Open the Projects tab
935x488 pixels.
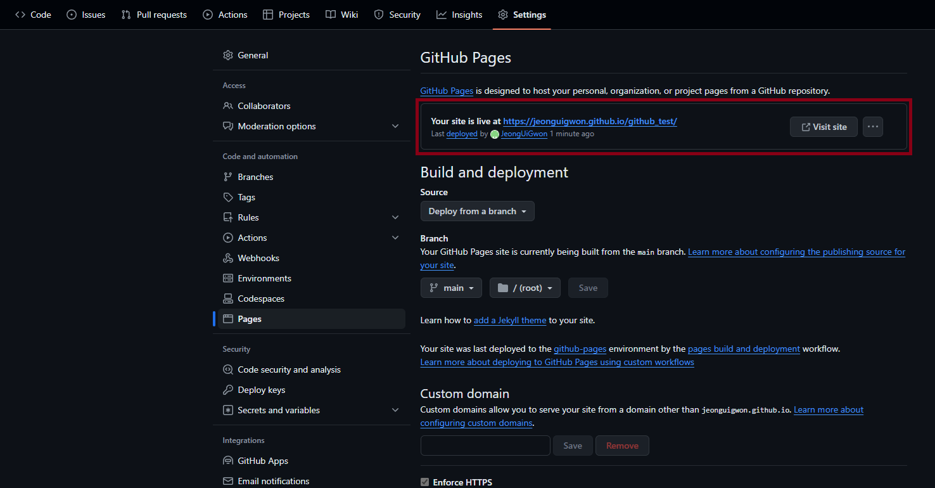coord(286,15)
